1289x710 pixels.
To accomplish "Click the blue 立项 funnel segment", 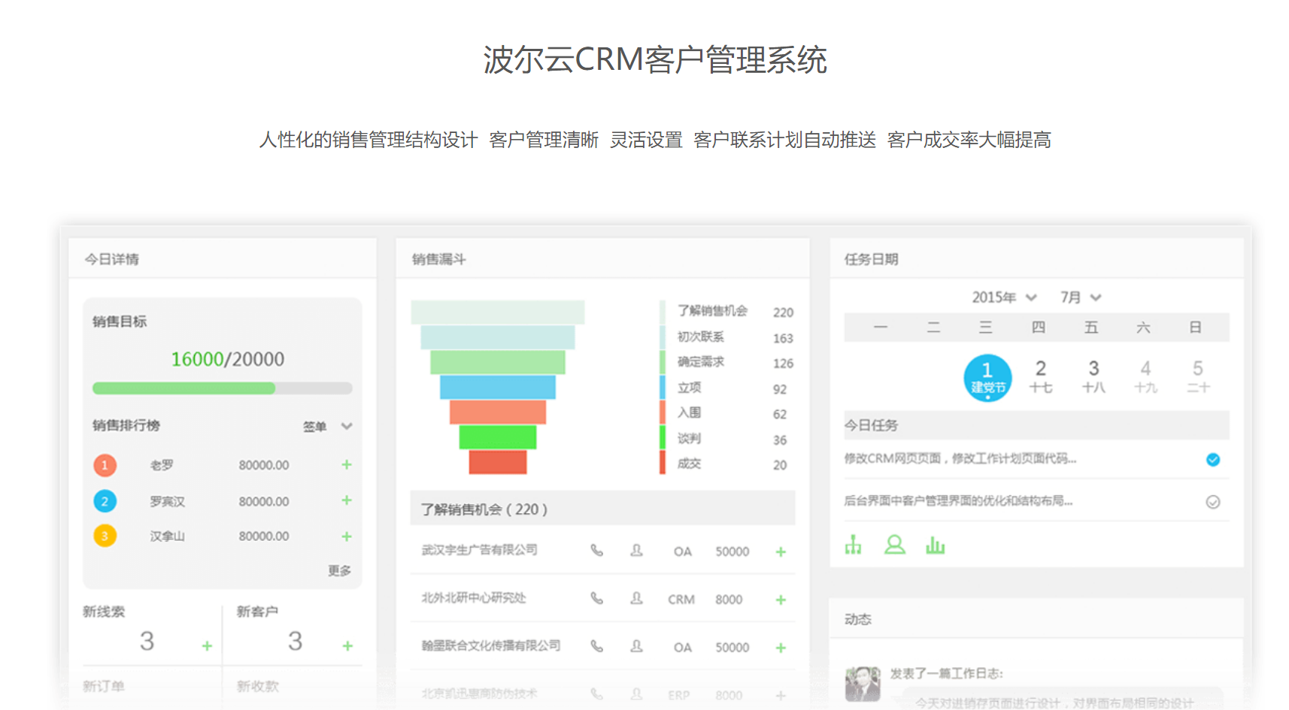I will tap(497, 387).
